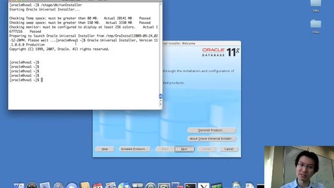
Task: Launch Safari from the dock
Action: (x=58, y=185)
